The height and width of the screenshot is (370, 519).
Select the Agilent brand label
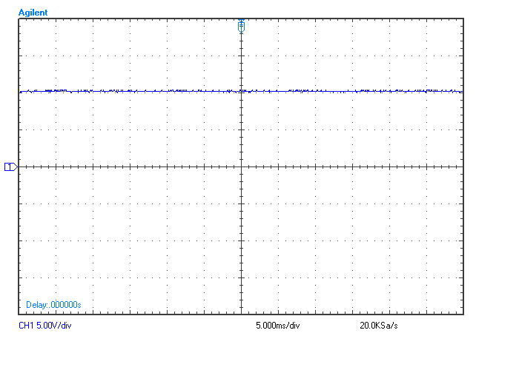point(33,13)
